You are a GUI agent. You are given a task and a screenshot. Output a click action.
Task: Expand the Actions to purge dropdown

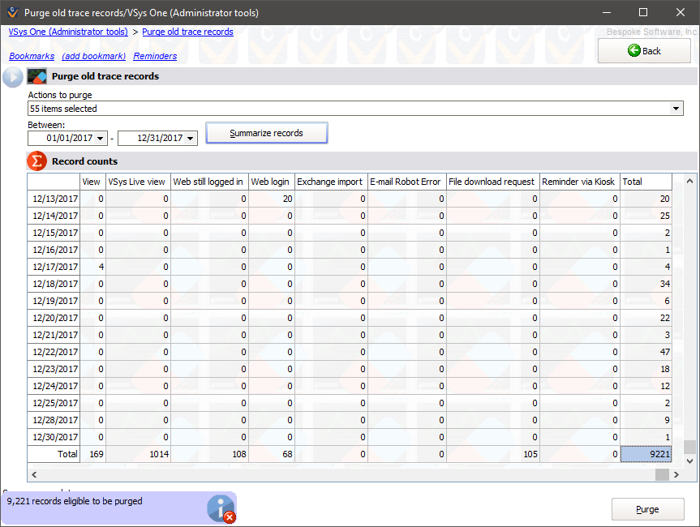pos(676,109)
